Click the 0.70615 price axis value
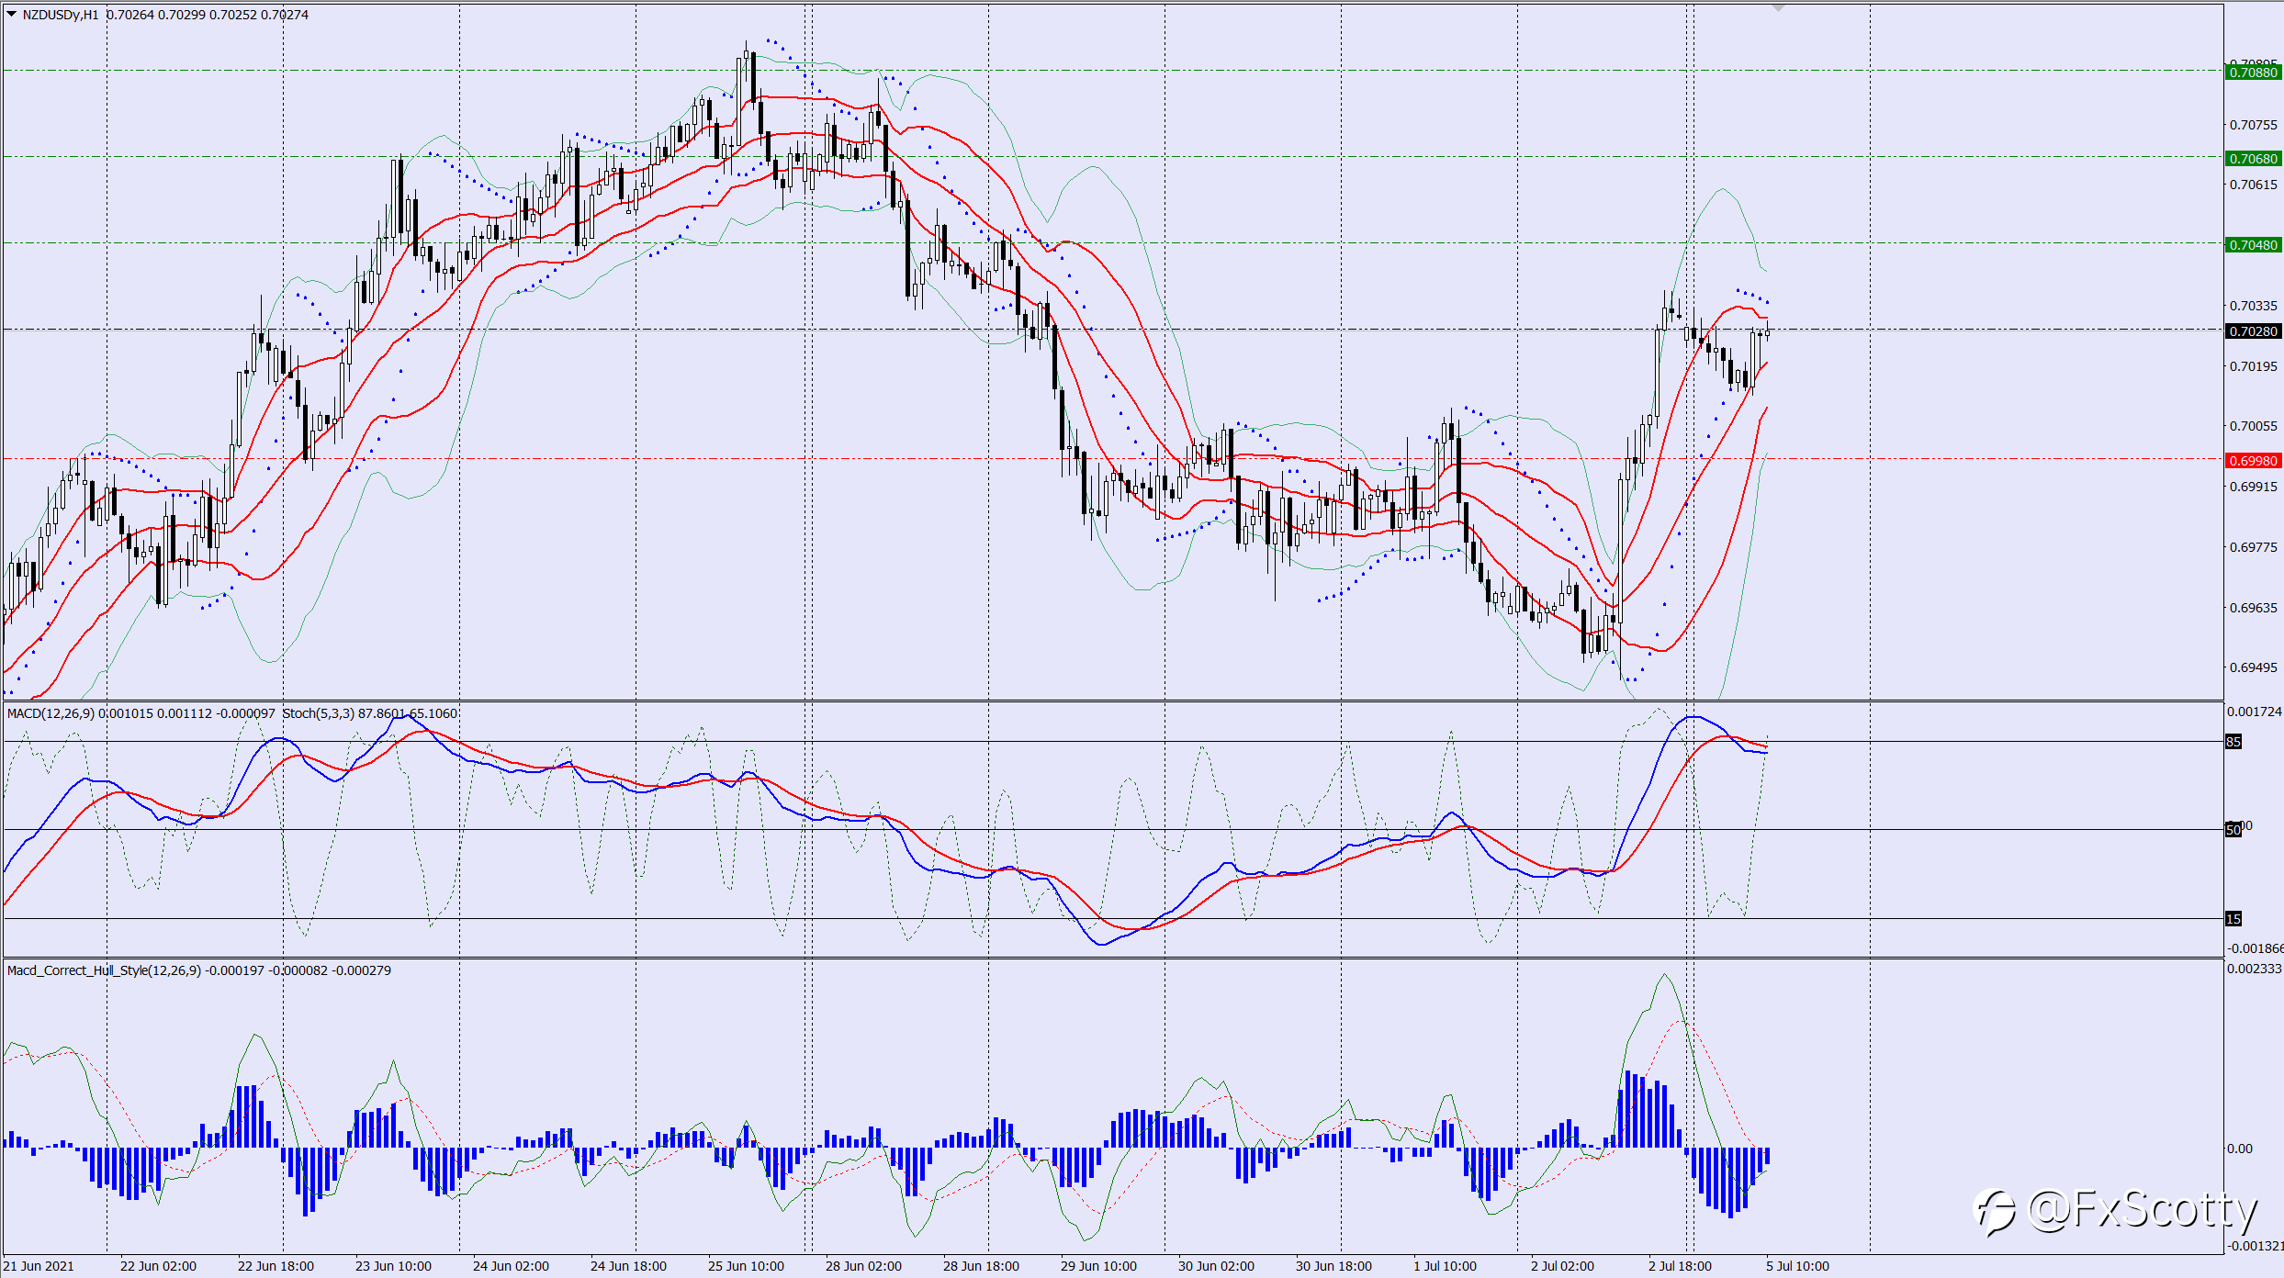The height and width of the screenshot is (1278, 2284). pos(2254,185)
